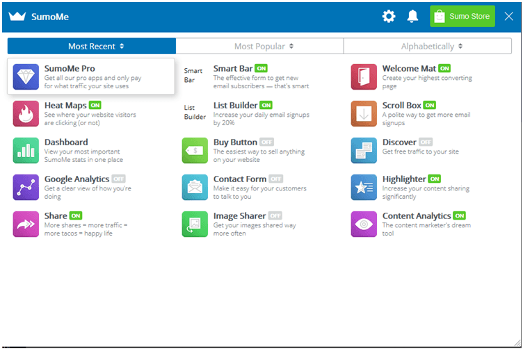Toggle List Builder ON badge
Screen dimensions: 523x351
pyautogui.click(x=266, y=106)
